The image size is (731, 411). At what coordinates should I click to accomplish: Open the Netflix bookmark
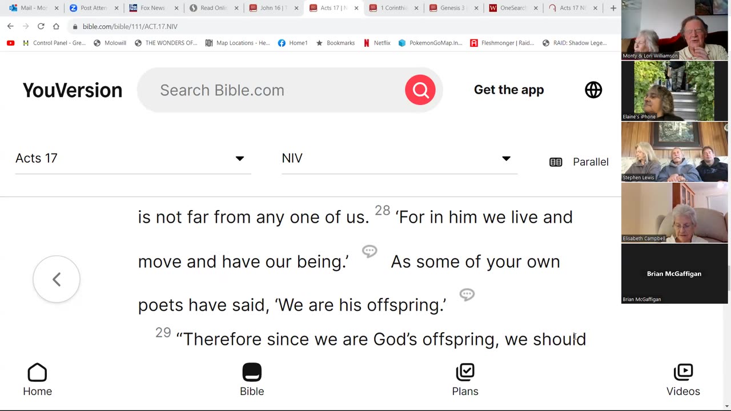[x=377, y=43]
